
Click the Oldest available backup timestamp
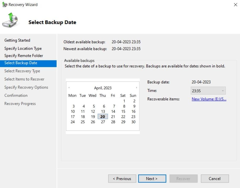click(126, 42)
